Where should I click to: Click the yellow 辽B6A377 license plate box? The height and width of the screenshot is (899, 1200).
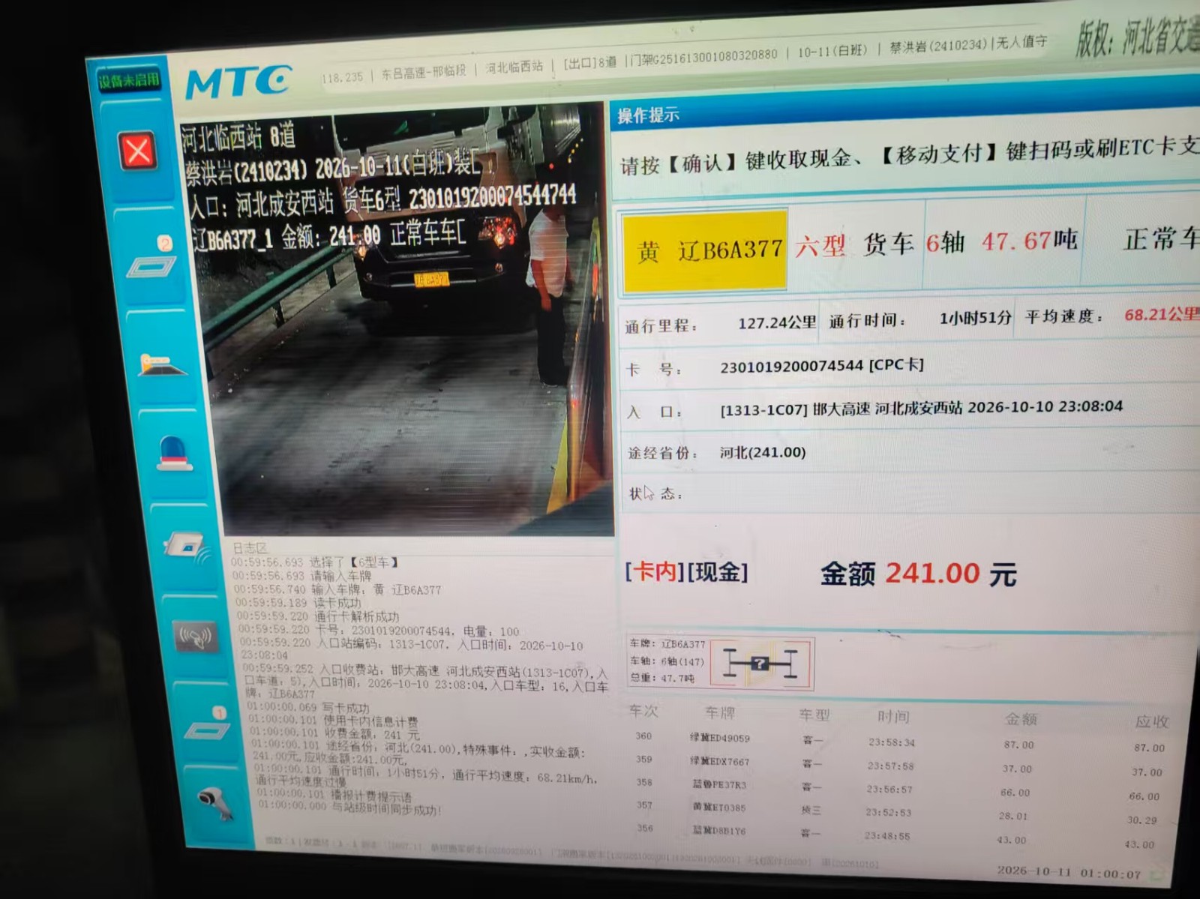(705, 250)
